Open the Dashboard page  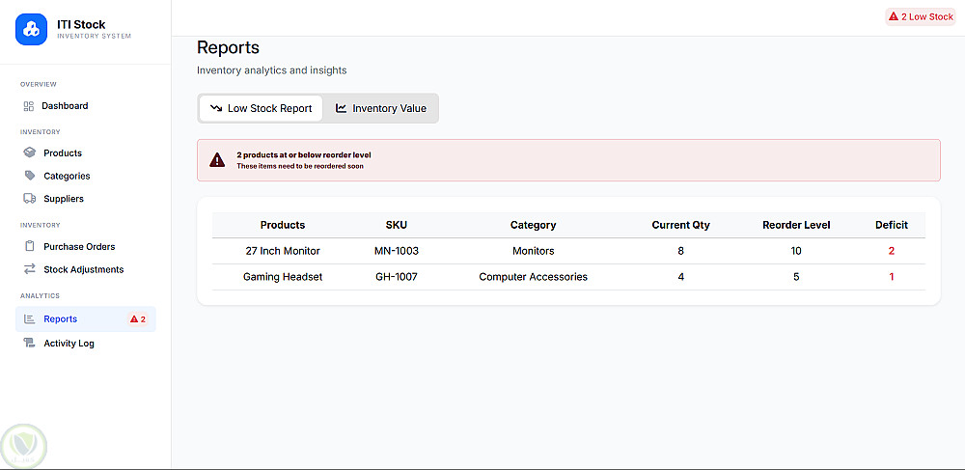point(65,106)
